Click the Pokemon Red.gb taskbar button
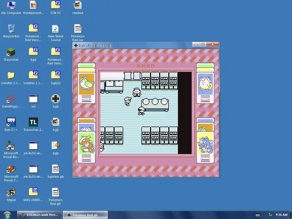The image size is (292, 219). point(85,215)
